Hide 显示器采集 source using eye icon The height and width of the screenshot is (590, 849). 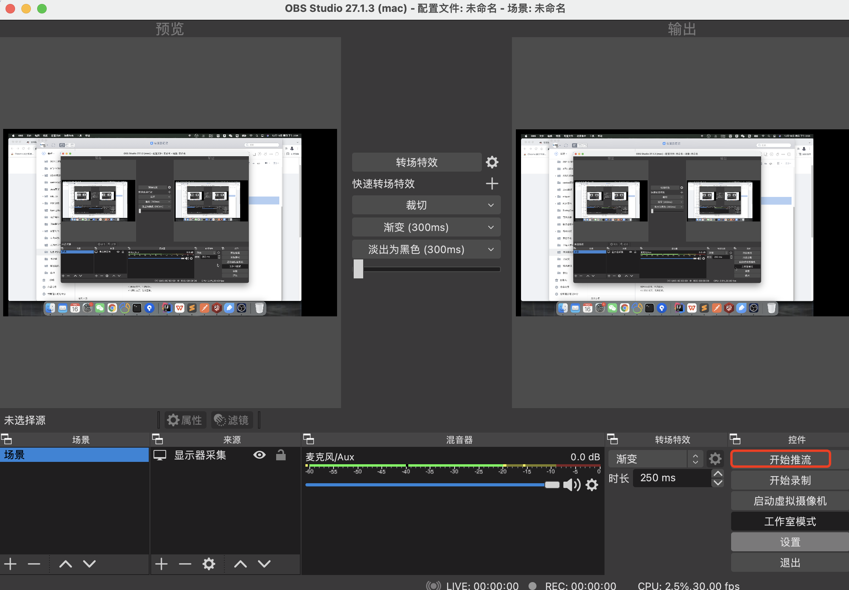pyautogui.click(x=260, y=455)
